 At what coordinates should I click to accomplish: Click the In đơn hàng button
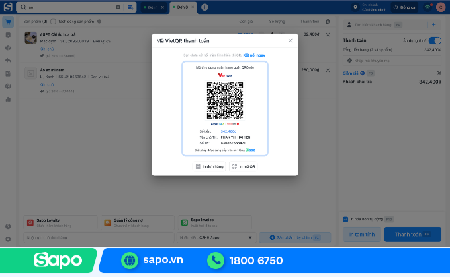pyautogui.click(x=209, y=166)
